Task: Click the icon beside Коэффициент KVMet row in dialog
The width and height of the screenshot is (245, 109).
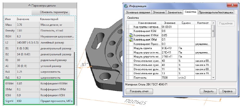Action: 131,35
